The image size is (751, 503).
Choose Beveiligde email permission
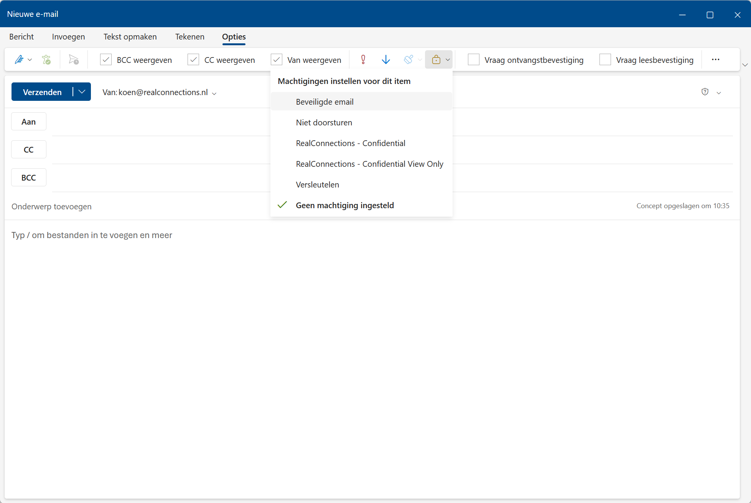pos(362,102)
